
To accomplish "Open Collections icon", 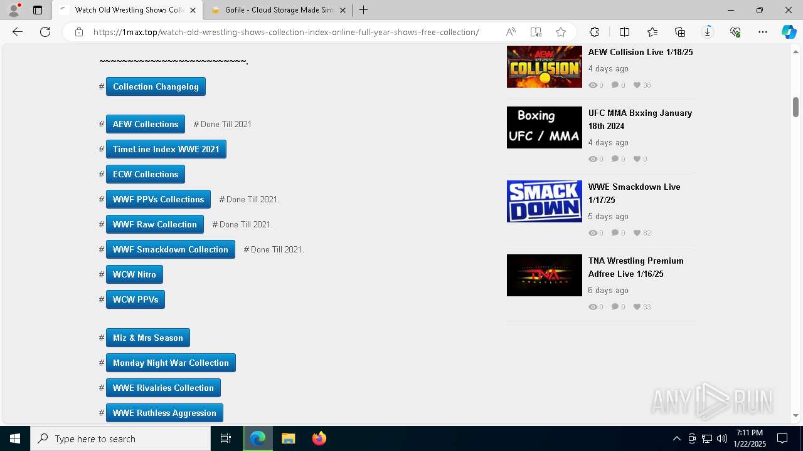I will pyautogui.click(x=680, y=32).
